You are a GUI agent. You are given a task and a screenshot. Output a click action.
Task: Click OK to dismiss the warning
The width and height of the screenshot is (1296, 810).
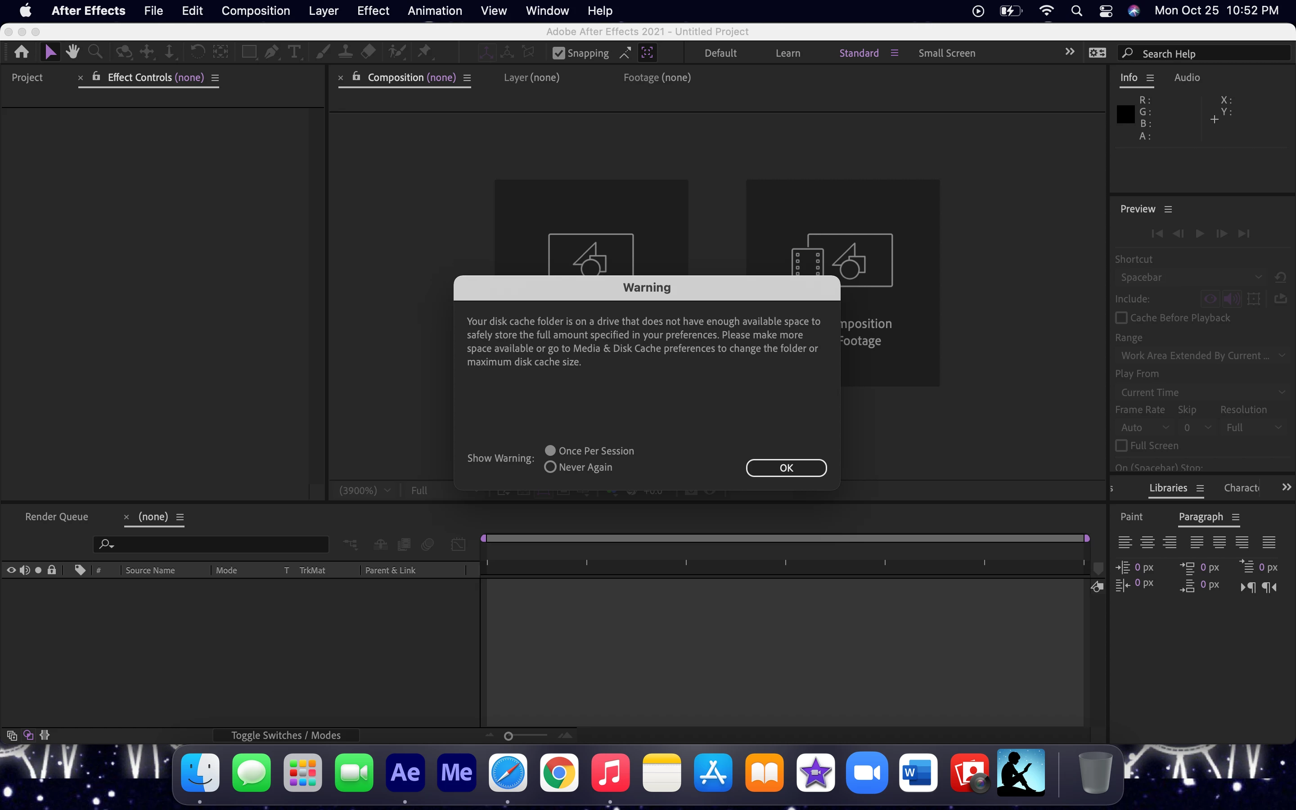(786, 468)
